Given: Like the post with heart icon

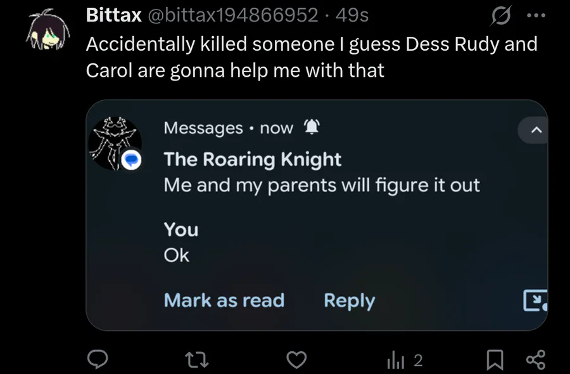Looking at the screenshot, I should pos(296,360).
